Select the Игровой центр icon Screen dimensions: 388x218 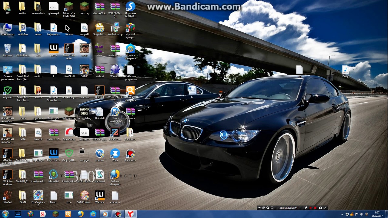(130, 31)
